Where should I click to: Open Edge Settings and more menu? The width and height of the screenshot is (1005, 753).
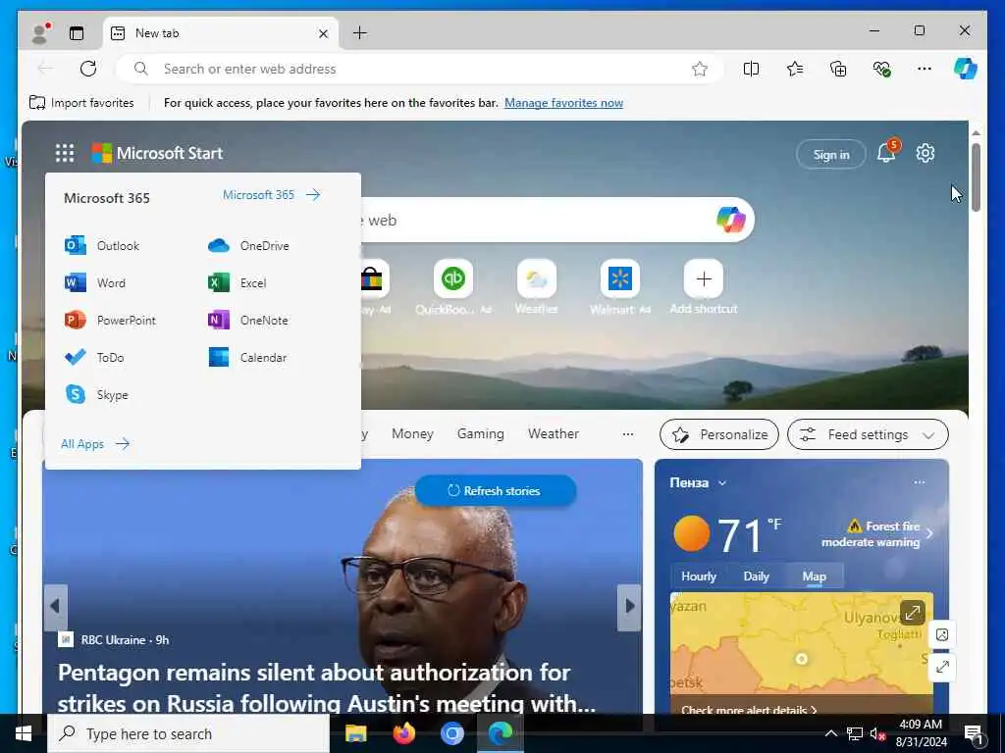[x=925, y=69]
